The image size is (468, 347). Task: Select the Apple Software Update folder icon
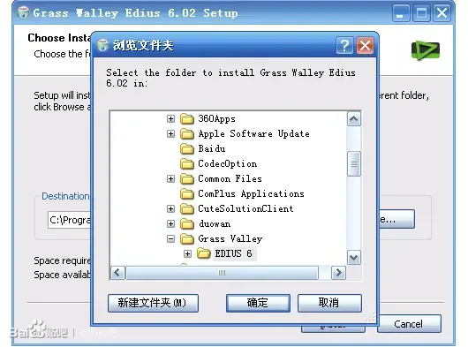pos(187,133)
